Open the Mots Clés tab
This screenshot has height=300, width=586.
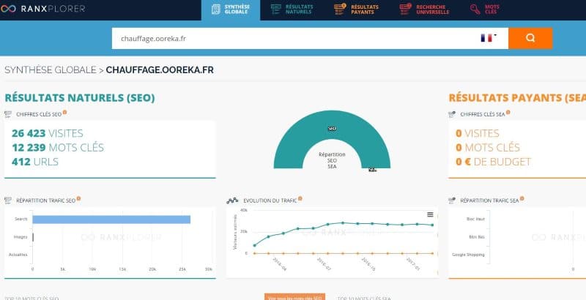[485, 10]
